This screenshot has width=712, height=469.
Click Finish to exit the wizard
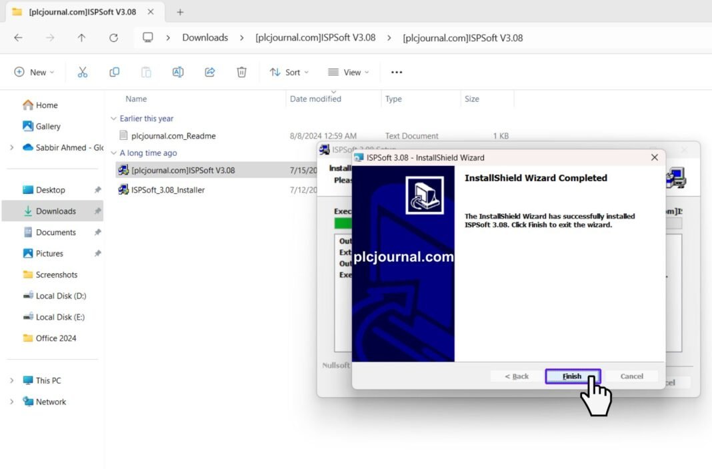(x=572, y=376)
